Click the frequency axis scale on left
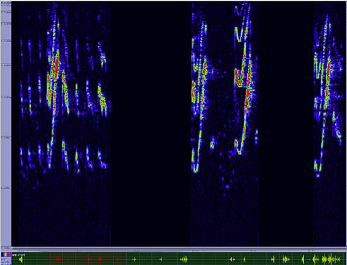 pos(6,125)
